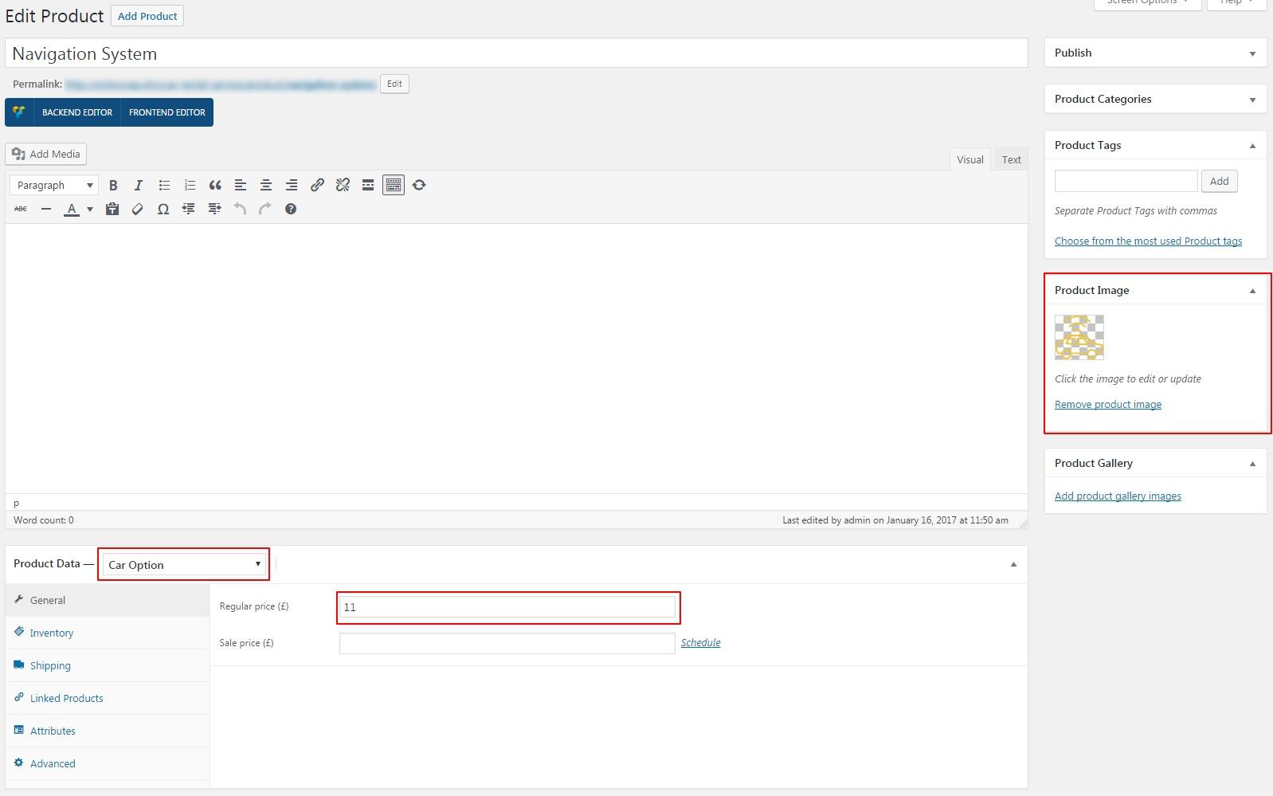Open the Paragraph format dropdown
Image resolution: width=1273 pixels, height=796 pixels.
tap(54, 185)
